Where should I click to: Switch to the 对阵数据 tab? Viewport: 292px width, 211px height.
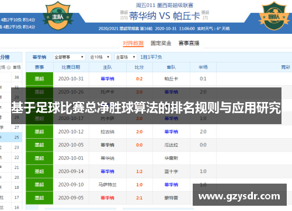pos(133,43)
